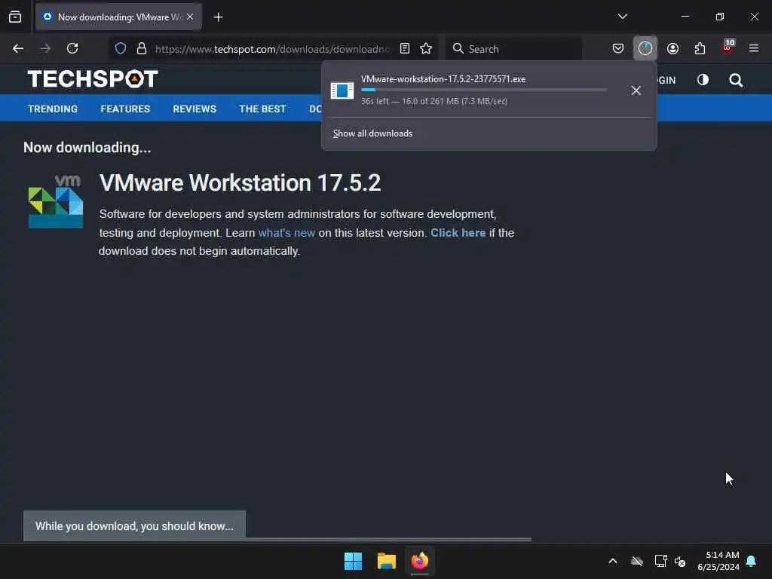Image resolution: width=772 pixels, height=579 pixels.
Task: Click the 'Now downloading...' heading
Action: click(x=87, y=148)
